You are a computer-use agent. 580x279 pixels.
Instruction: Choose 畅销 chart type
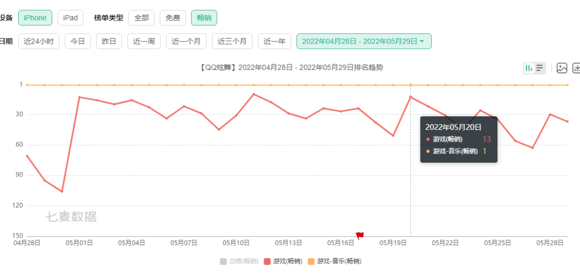click(204, 18)
